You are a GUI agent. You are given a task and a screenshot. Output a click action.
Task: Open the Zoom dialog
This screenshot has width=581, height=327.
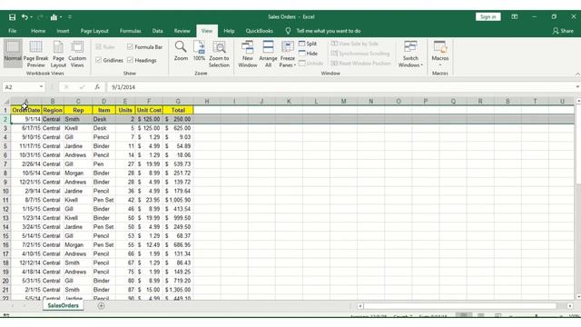(x=181, y=51)
